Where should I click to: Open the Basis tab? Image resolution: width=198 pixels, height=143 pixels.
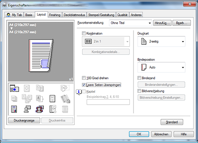pos(29,15)
